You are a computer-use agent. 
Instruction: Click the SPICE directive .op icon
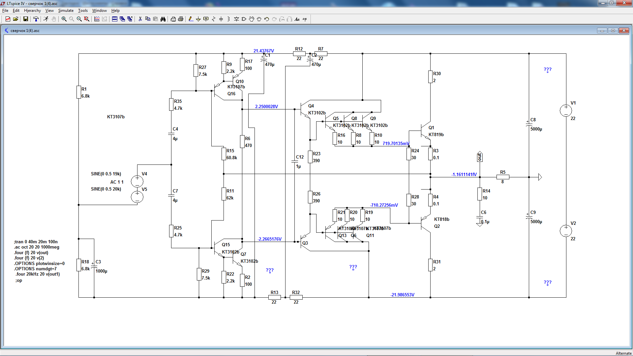[305, 19]
